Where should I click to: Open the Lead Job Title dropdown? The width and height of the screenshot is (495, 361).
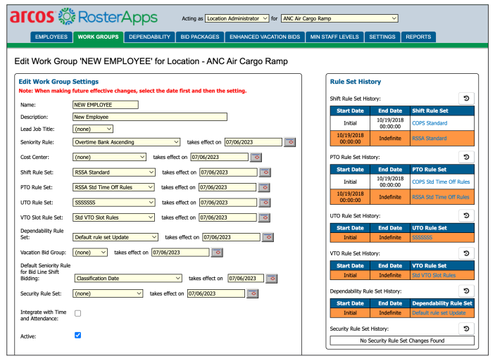pyautogui.click(x=93, y=129)
